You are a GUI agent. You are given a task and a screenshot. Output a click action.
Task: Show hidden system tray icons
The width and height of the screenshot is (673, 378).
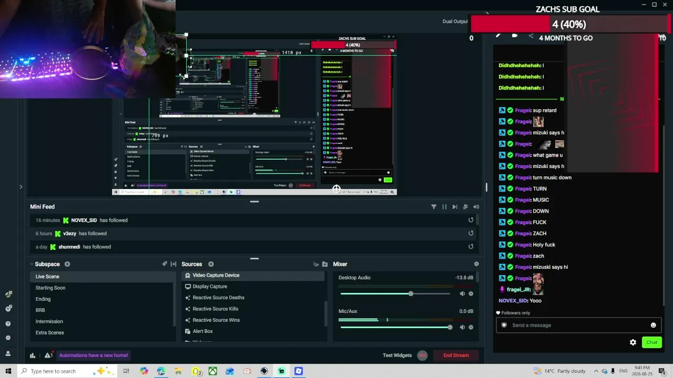(x=596, y=371)
